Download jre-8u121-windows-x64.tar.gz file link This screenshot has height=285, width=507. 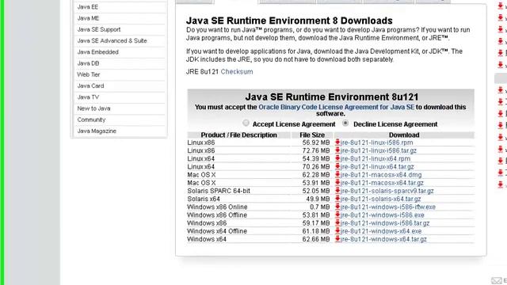pos(383,239)
